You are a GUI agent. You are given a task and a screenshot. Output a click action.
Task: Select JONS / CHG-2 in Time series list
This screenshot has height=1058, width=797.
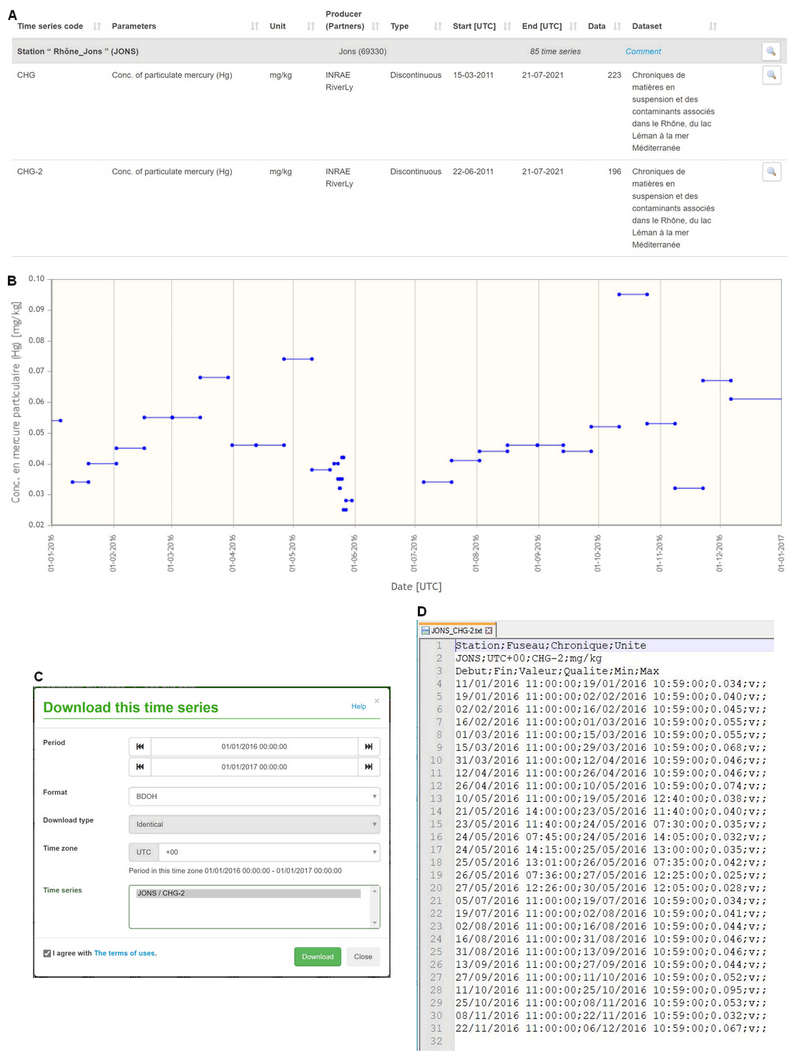[248, 893]
